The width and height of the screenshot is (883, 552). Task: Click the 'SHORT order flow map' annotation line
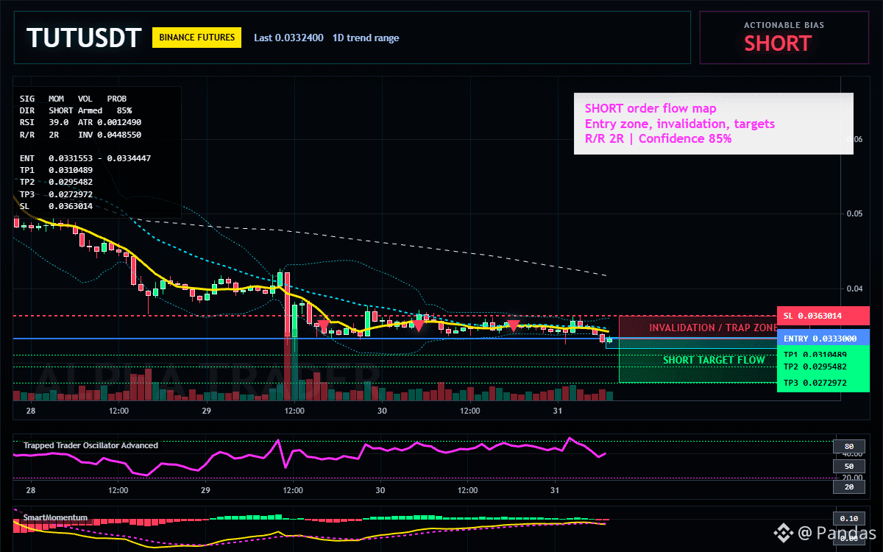(650, 109)
